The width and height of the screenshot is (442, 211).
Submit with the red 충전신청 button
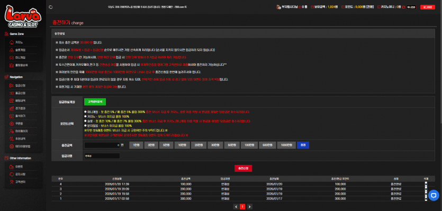243,169
